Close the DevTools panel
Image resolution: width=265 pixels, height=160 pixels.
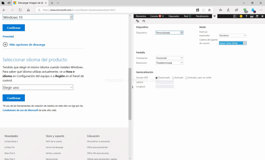coord(262,16)
